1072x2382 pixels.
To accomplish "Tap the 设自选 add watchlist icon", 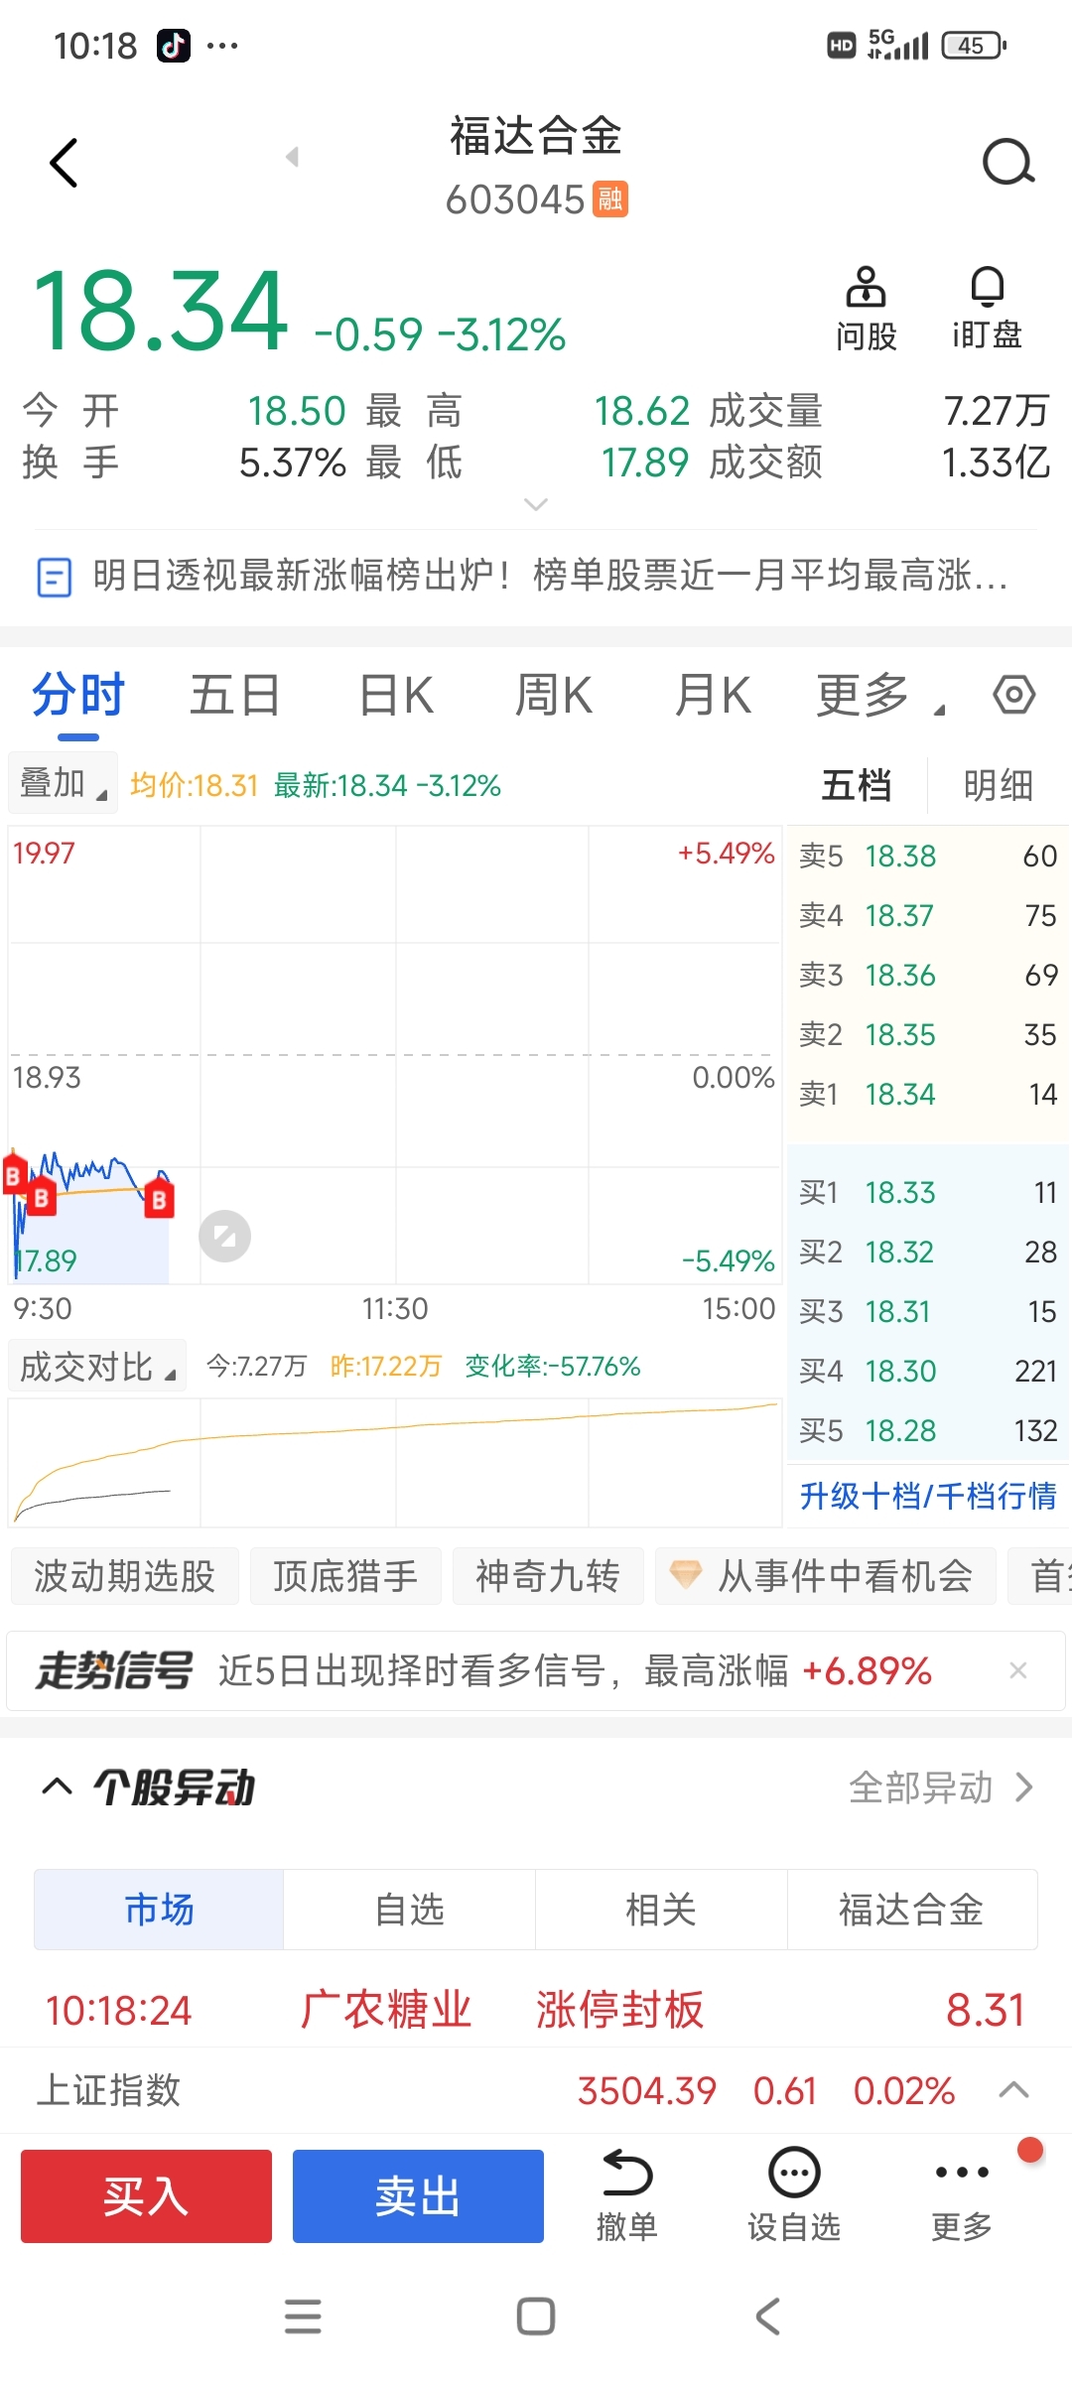I will [794, 2195].
